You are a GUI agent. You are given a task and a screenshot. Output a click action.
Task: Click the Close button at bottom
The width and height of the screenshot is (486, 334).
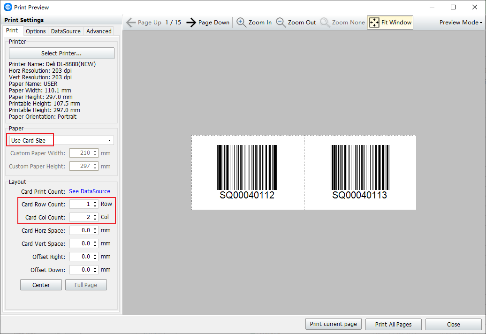454,325
